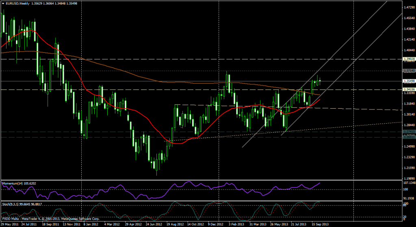This screenshot has width=416, height=227.
Task: Select the most recent weekly candlestick
Action: 320,80
